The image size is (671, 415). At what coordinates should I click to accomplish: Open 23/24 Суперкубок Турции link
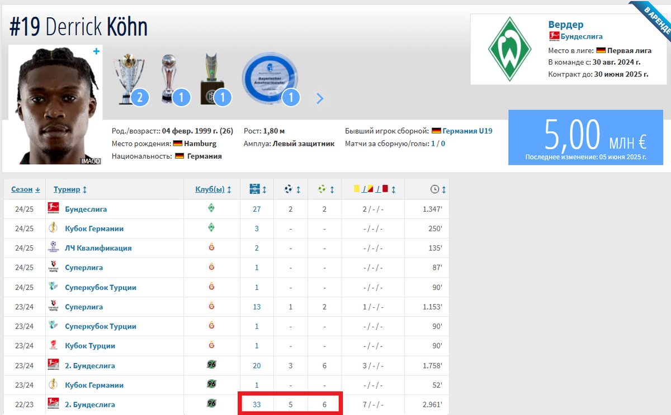pos(101,326)
